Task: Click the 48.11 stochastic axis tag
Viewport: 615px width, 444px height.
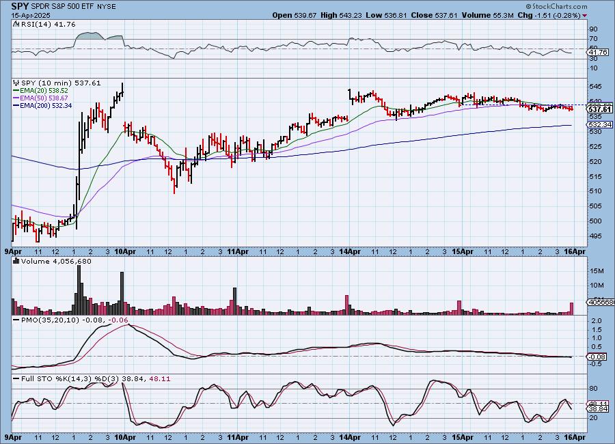Action: point(598,404)
